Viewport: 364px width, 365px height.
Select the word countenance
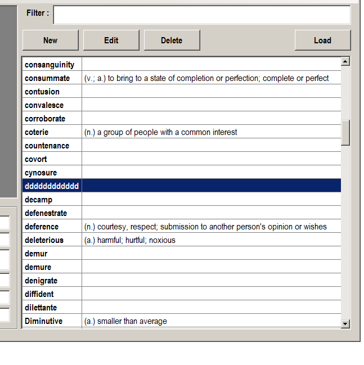(47, 146)
